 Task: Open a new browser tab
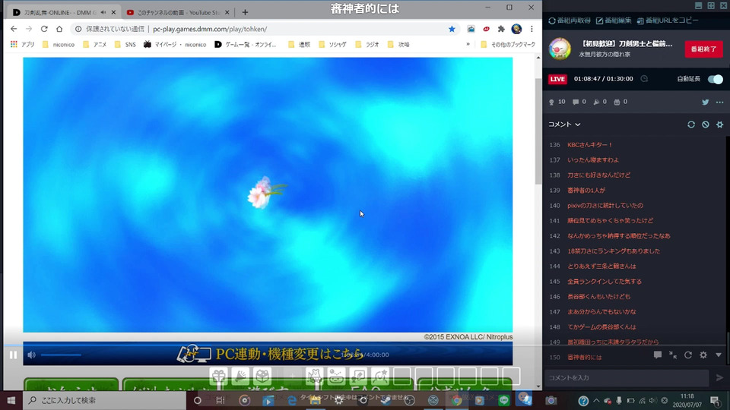coord(245,13)
